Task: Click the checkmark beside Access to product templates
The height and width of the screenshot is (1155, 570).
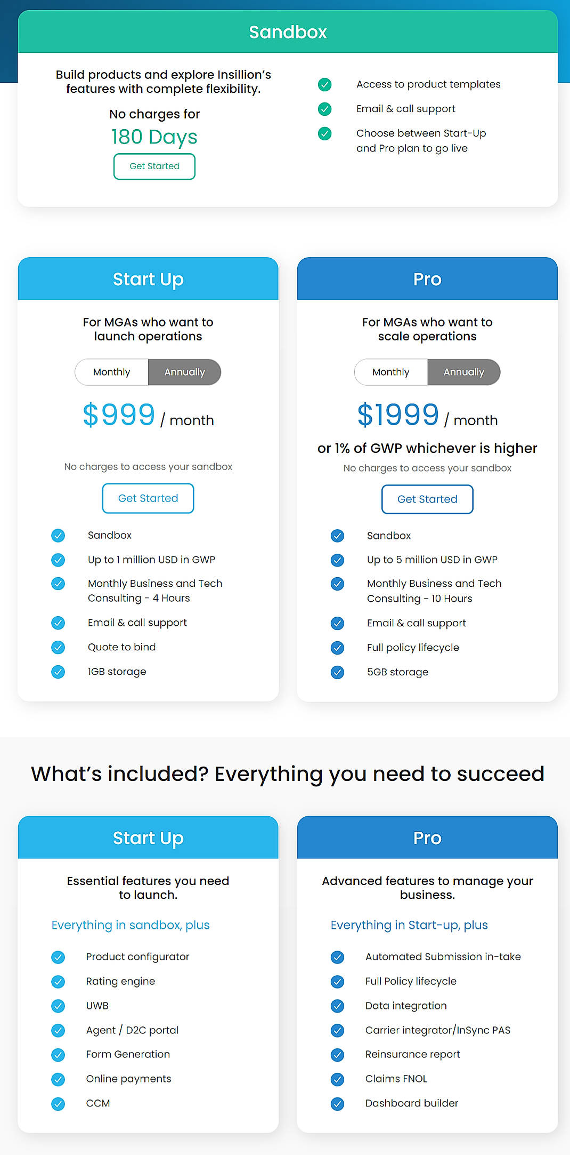Action: click(x=324, y=84)
